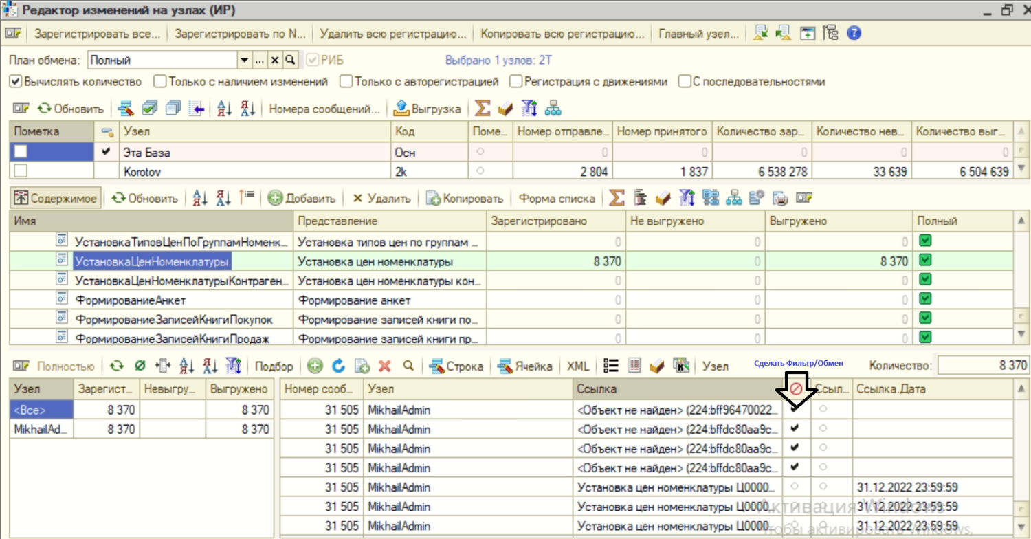Open the План обмена dropdown list

[244, 60]
